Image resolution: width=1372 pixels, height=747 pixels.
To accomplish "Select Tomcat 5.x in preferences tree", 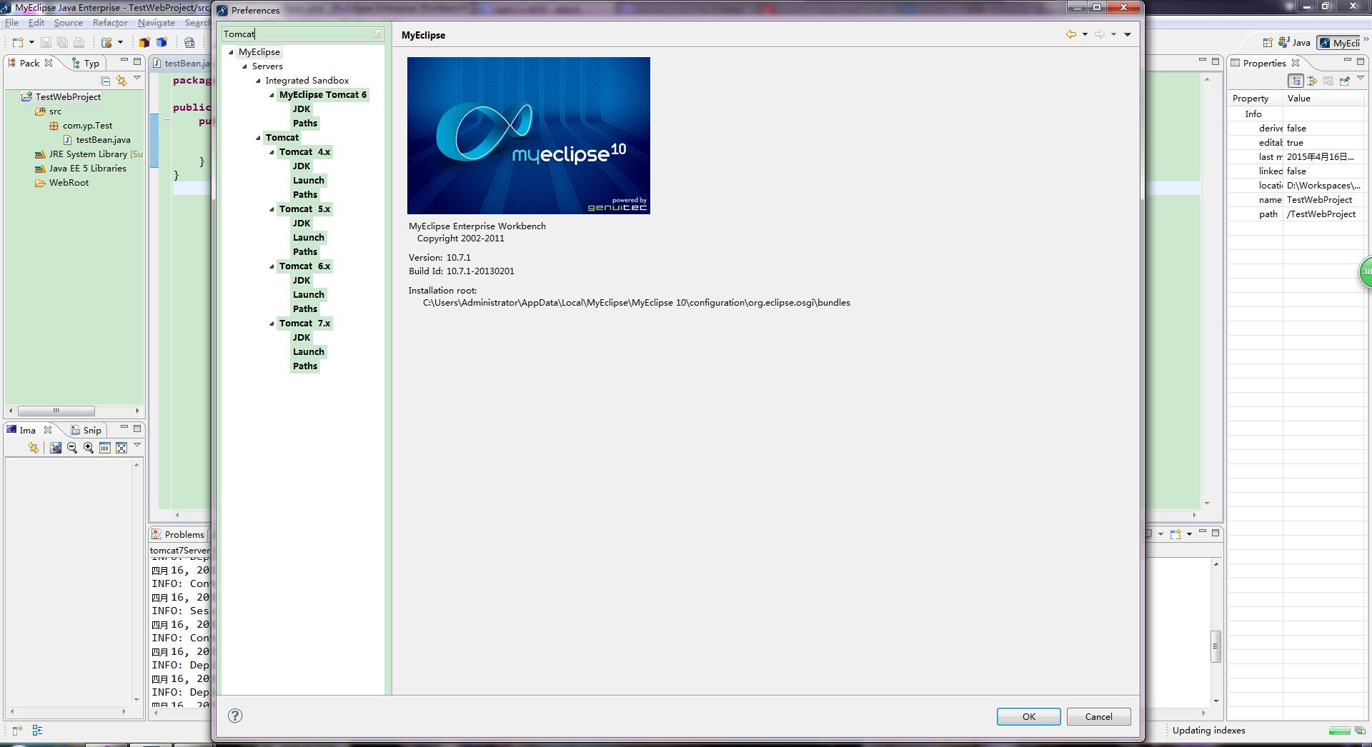I will [304, 209].
